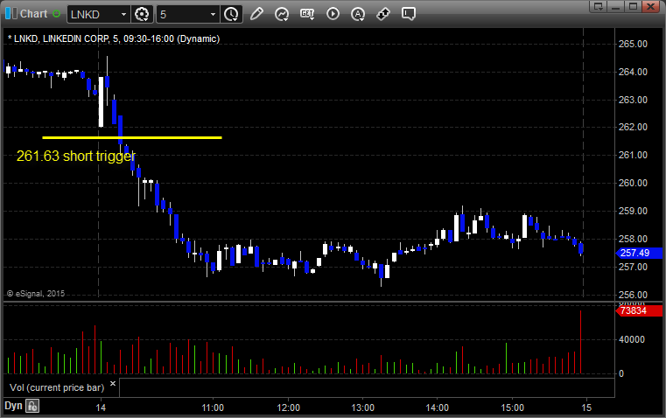This screenshot has width=666, height=418.
Task: Click the 257.49 current price marker
Action: click(x=632, y=253)
